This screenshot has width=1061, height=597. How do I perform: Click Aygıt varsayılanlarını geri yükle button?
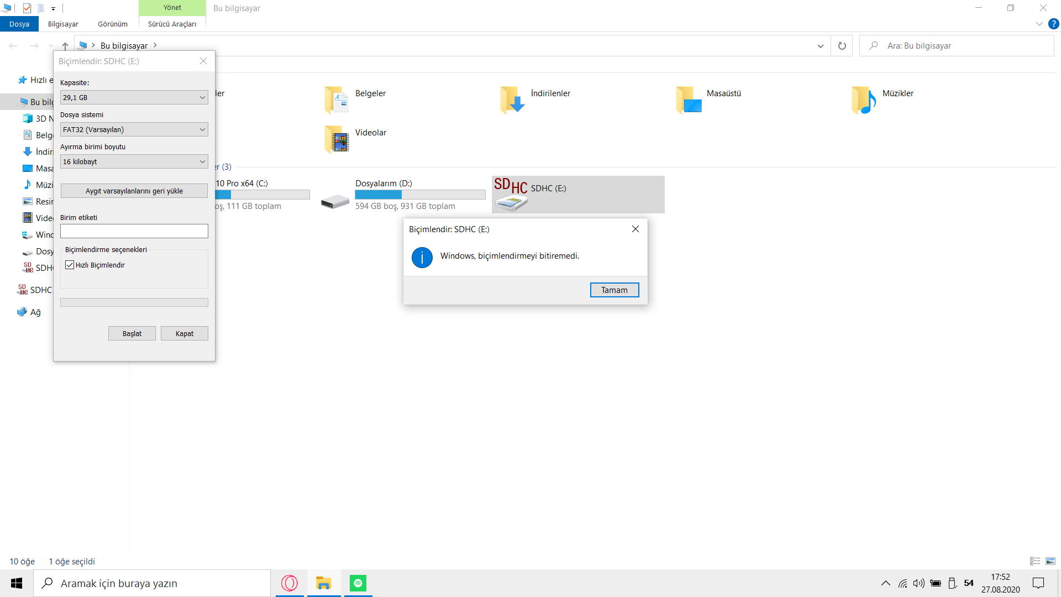(x=134, y=191)
